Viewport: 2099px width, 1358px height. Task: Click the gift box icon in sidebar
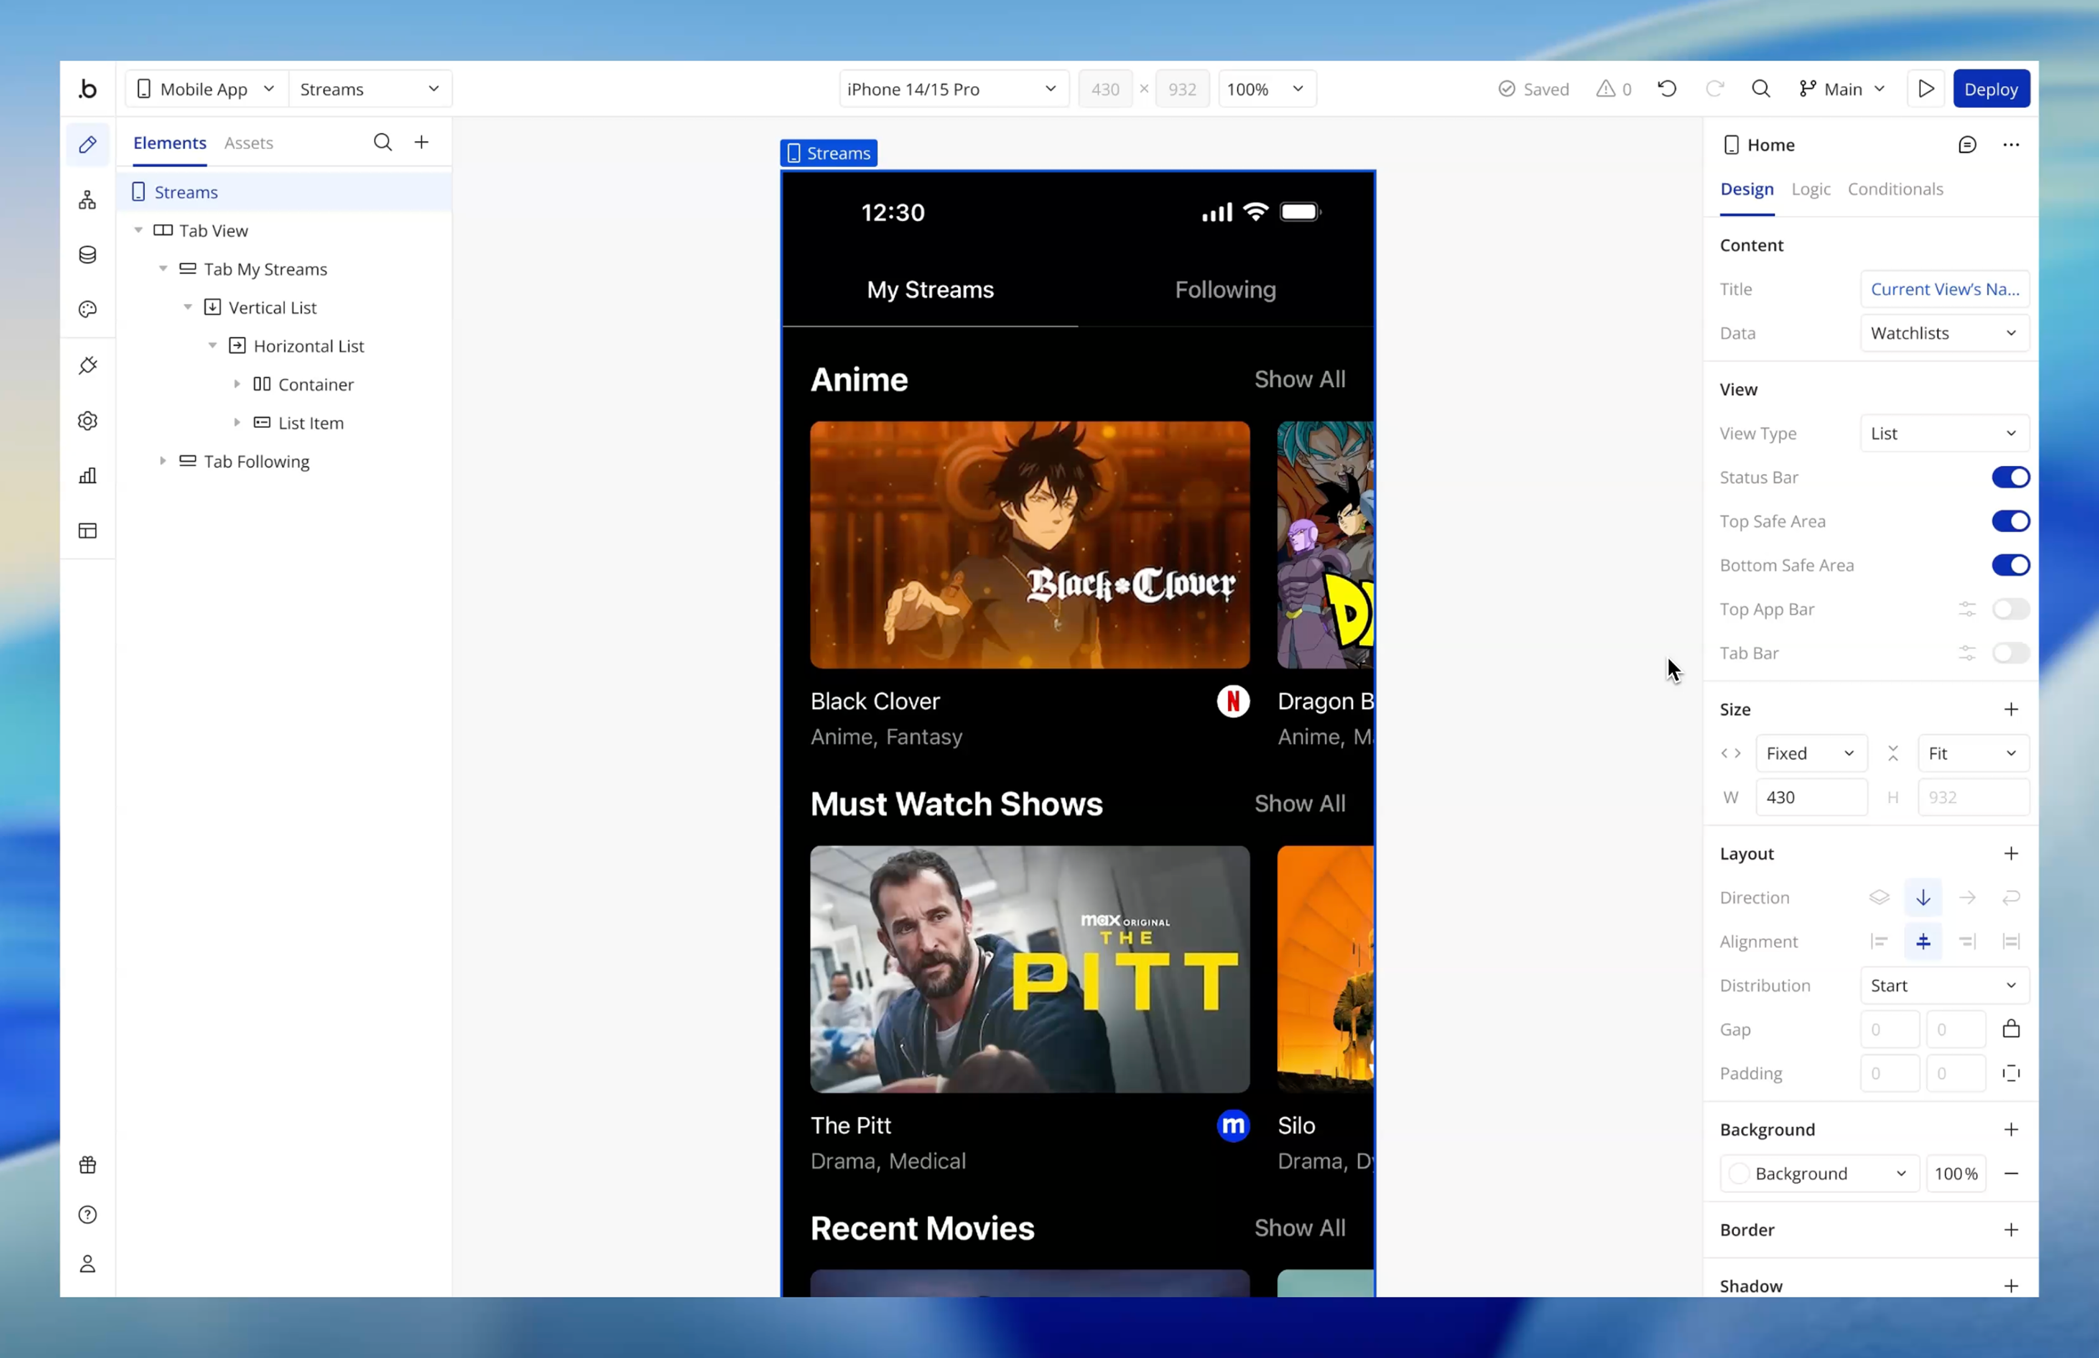87,1165
